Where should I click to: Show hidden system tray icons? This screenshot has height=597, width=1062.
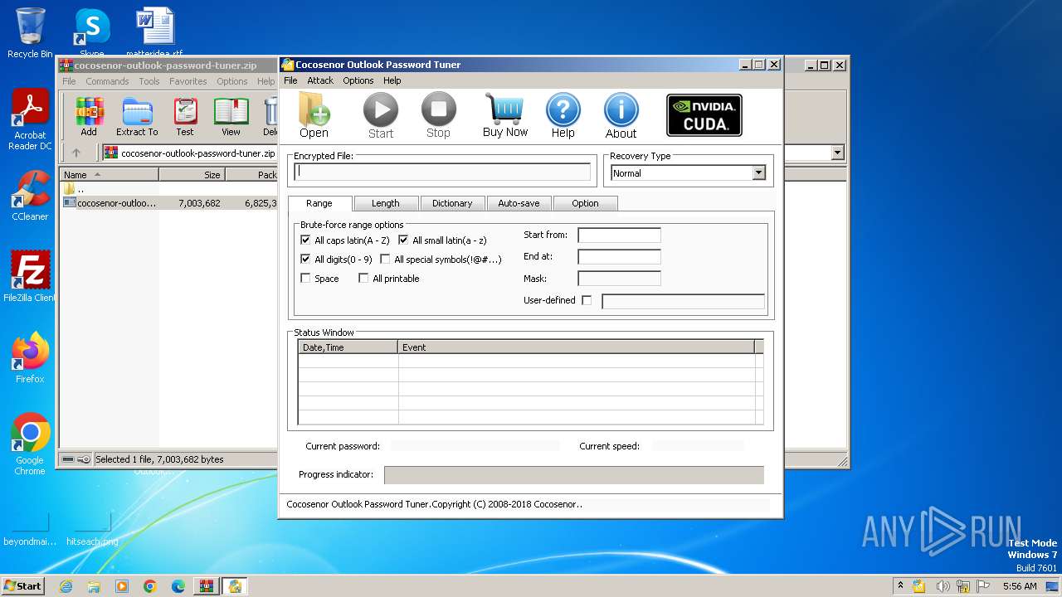(900, 586)
